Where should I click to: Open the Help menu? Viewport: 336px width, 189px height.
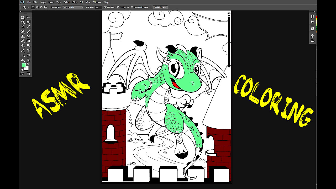pos(106,2)
